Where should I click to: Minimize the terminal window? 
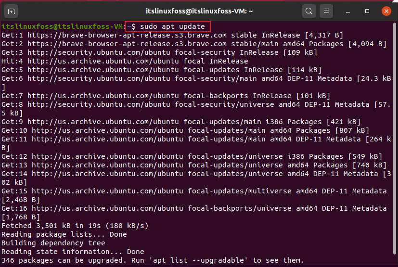click(348, 12)
